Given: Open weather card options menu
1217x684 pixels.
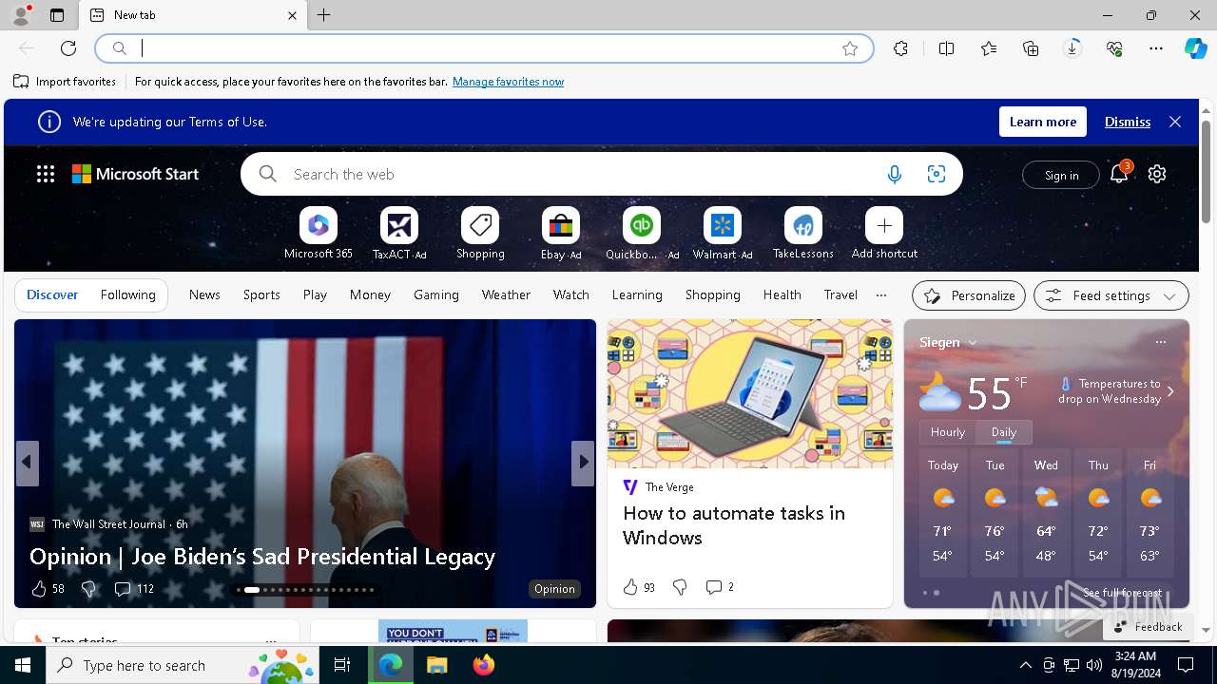Looking at the screenshot, I should click(x=1160, y=342).
